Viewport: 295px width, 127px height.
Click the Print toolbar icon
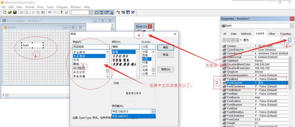[x=22, y=12]
